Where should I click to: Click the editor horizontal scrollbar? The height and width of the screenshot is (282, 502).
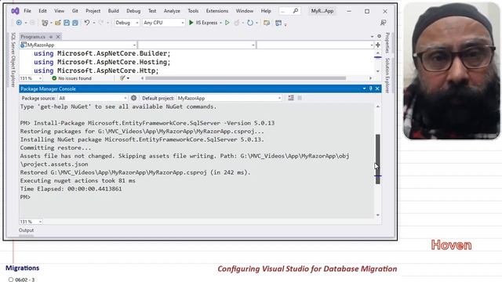point(246,78)
